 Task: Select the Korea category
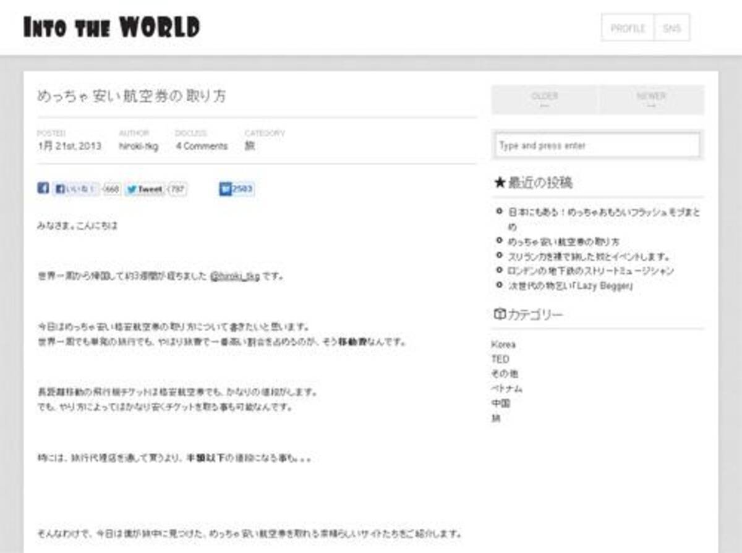click(503, 344)
